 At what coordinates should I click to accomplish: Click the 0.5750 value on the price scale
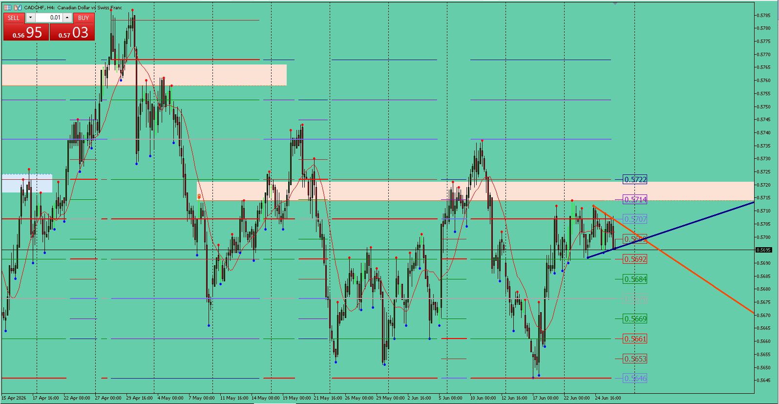(x=763, y=106)
